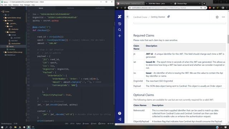This screenshot has height=129, width=229.
Task: Switch to the Getting Started browser tab
Action: 130,4
